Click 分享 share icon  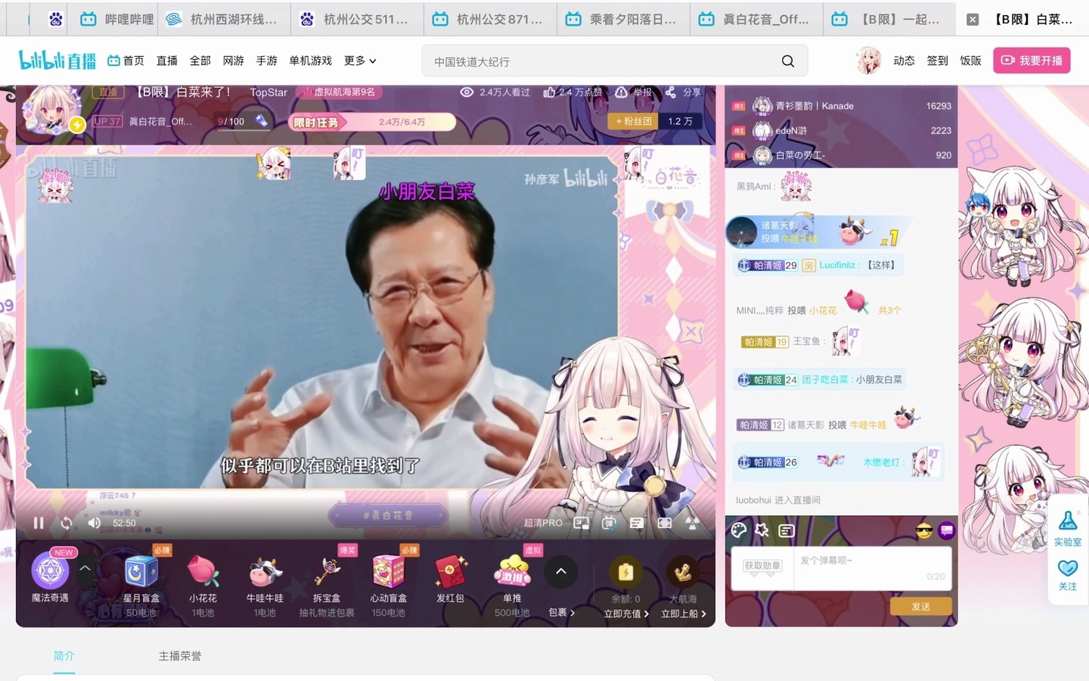[x=683, y=92]
